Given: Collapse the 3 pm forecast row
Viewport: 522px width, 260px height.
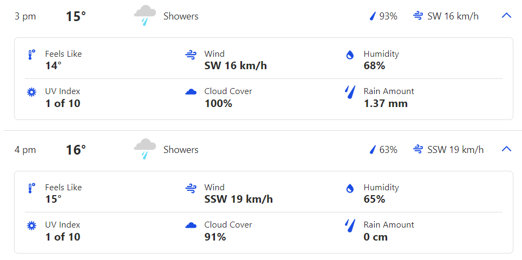Looking at the screenshot, I should click(506, 16).
